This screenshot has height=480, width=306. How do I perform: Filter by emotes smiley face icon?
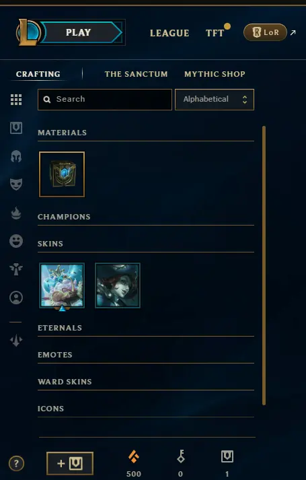[16, 241]
